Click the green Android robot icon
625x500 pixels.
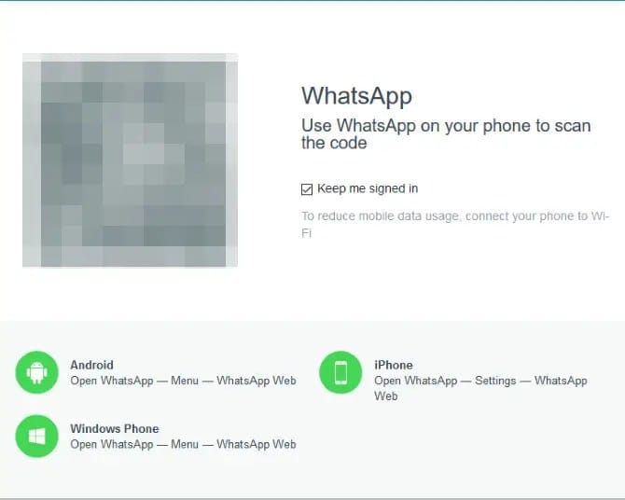click(36, 372)
